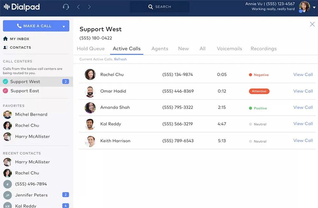Click the Dialpad logo
The width and height of the screenshot is (318, 208).
(22, 7)
